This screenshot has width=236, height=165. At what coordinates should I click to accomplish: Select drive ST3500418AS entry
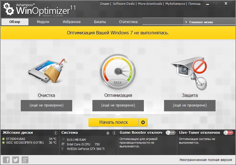(16, 139)
